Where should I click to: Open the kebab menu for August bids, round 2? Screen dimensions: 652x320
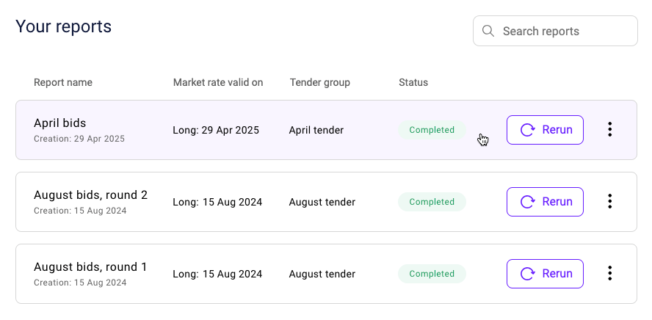pyautogui.click(x=609, y=202)
